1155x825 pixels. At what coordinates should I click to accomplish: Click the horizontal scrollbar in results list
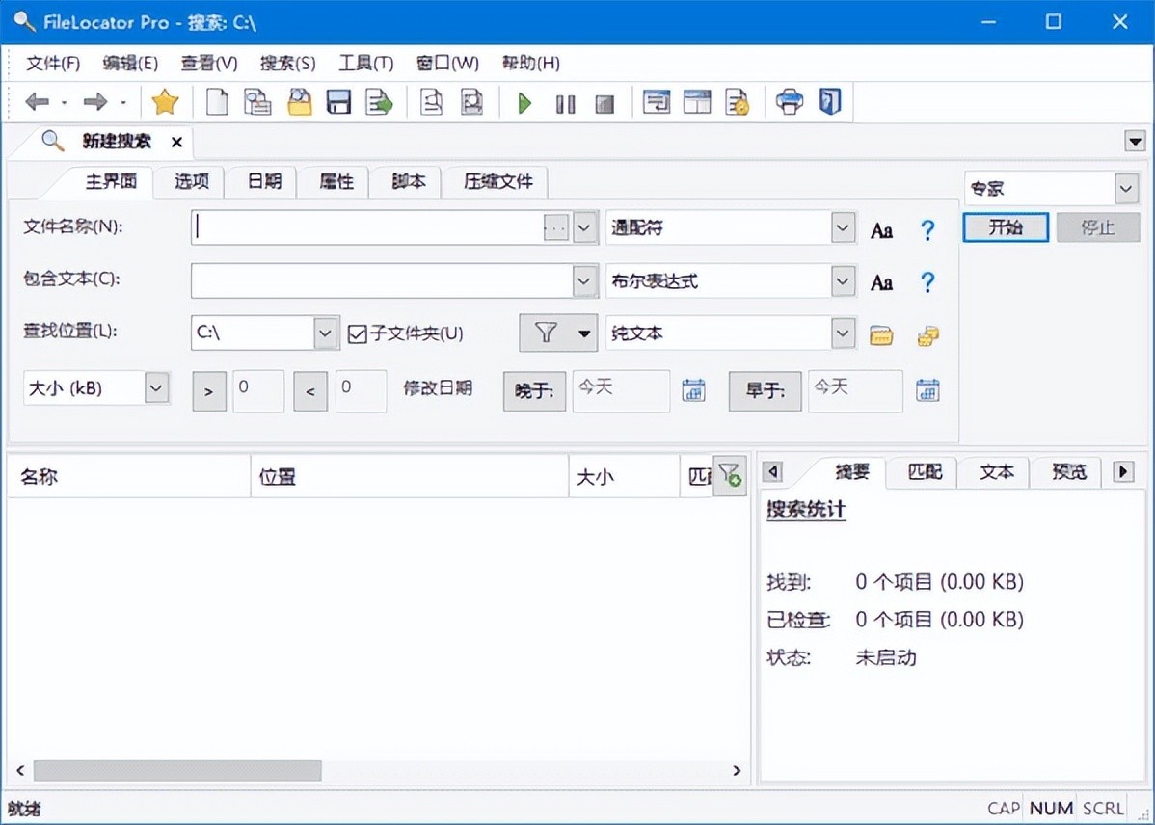coord(177,770)
